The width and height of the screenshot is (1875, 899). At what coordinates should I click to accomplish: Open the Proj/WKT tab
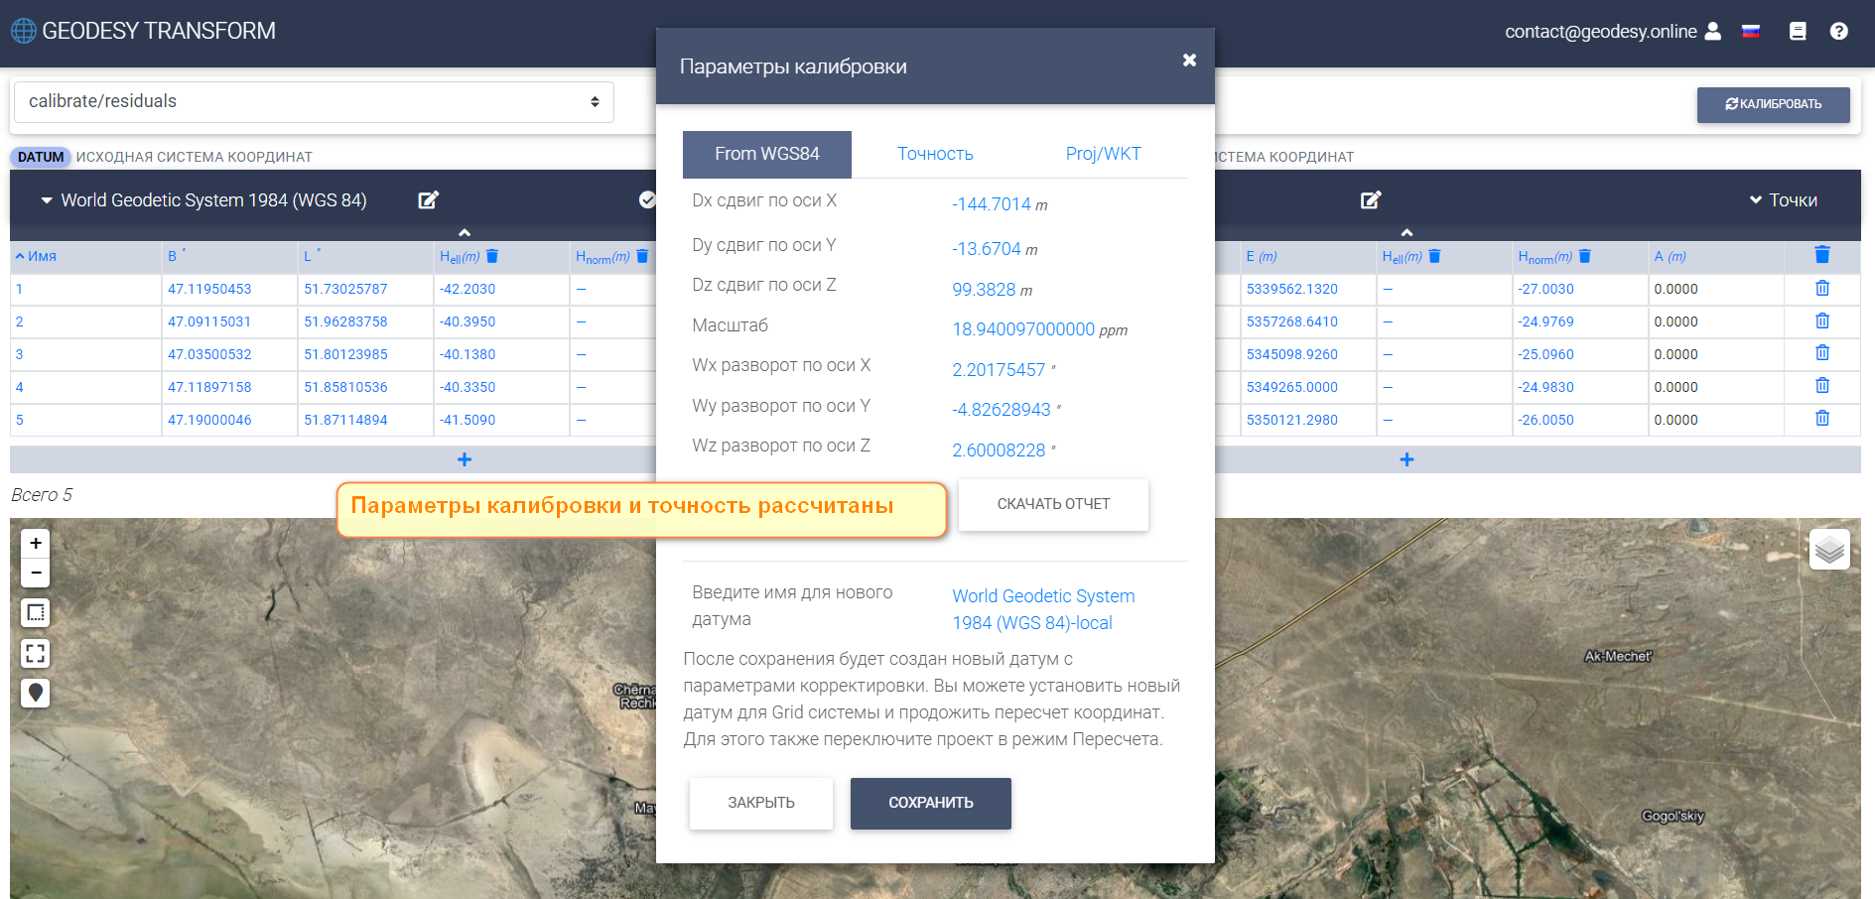(1103, 154)
